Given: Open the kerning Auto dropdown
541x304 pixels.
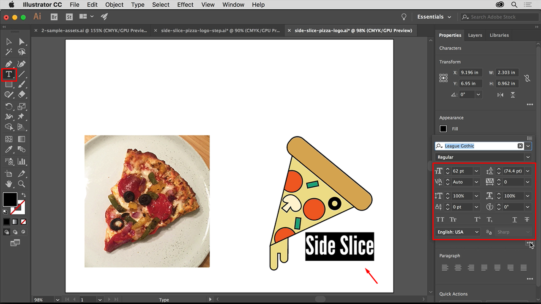Looking at the screenshot, I should [477, 182].
